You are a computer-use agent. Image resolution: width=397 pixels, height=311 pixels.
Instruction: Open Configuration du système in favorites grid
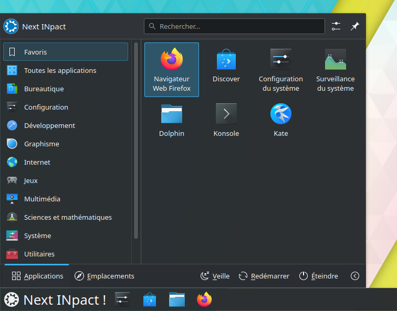coord(281,70)
